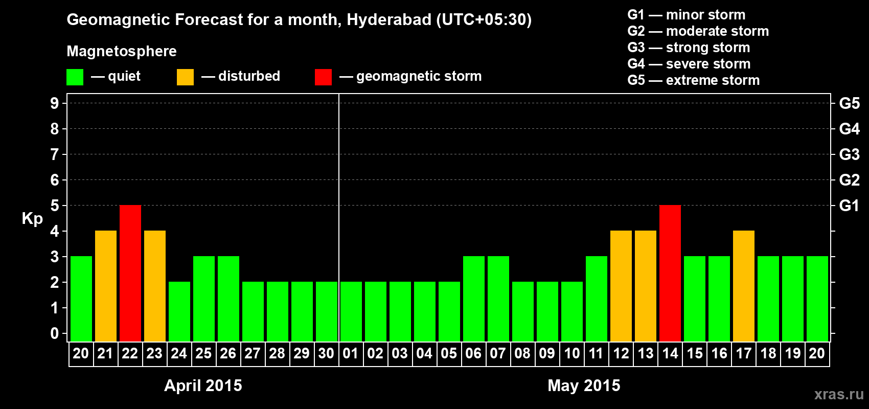
Task: Select the yellow bar for May 12
Action: coord(621,286)
